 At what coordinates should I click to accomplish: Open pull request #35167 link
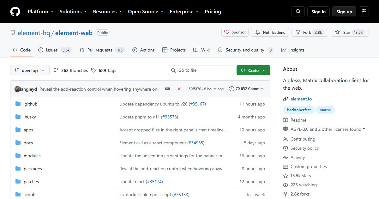click(x=197, y=104)
